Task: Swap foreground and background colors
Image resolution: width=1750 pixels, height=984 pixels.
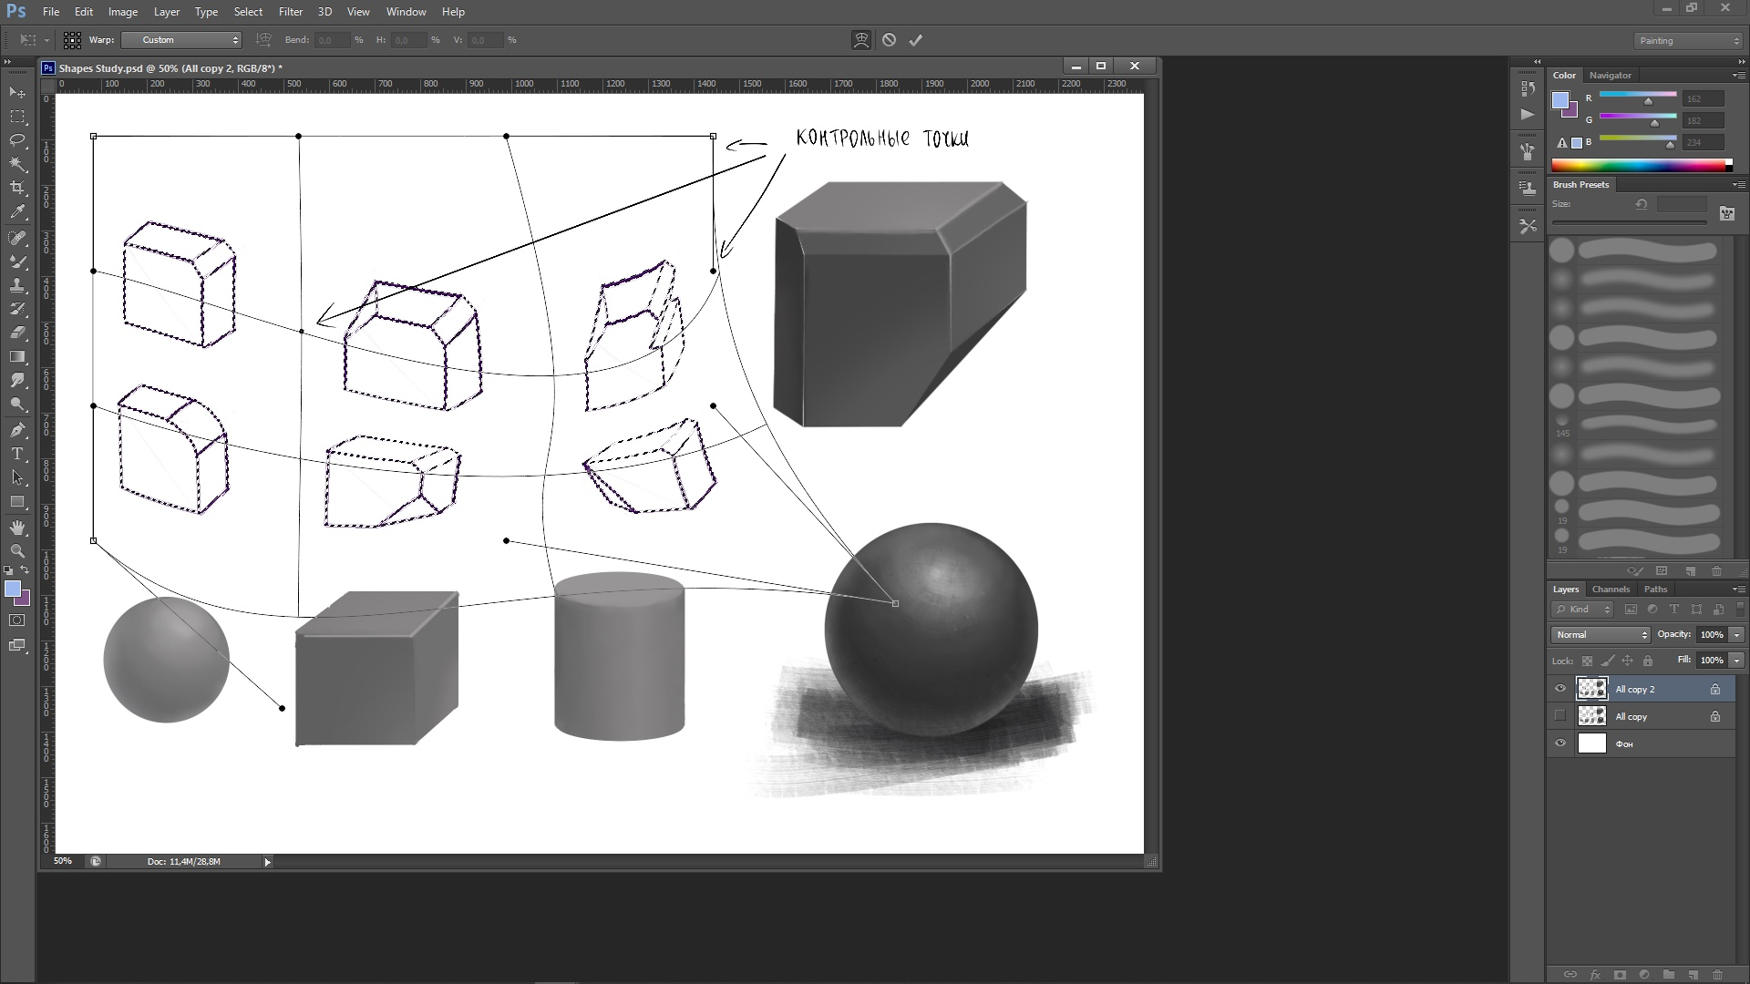Action: point(26,571)
